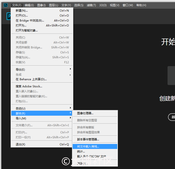
Task: Open the 帮助(H) menu
Action: (141, 5)
